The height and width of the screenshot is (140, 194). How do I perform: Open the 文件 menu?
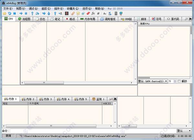click(8, 9)
